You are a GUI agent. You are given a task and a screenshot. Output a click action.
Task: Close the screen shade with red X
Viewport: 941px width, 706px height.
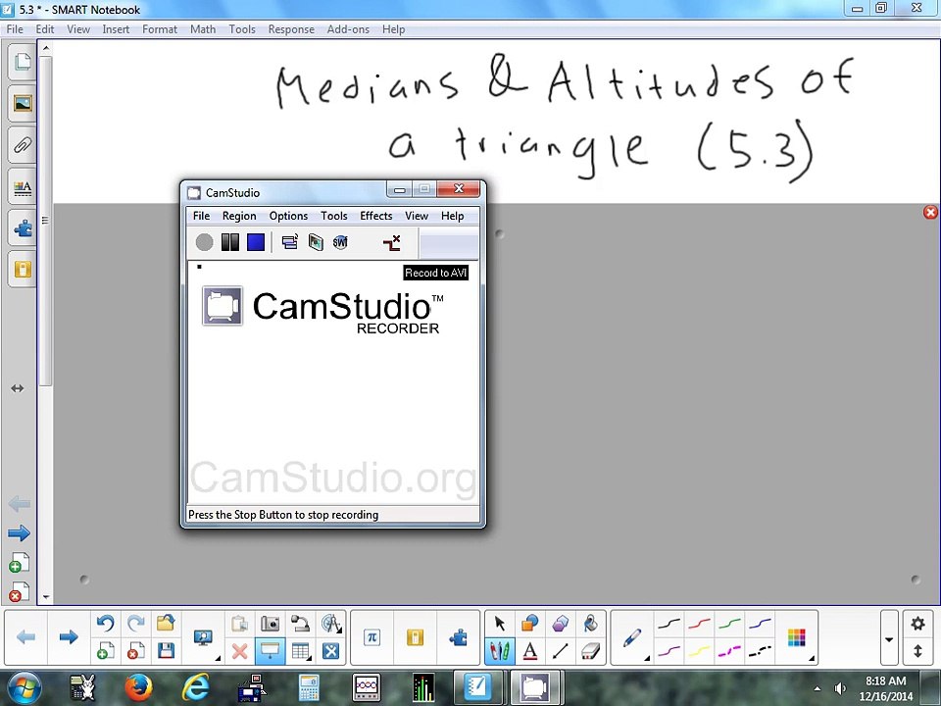point(930,212)
